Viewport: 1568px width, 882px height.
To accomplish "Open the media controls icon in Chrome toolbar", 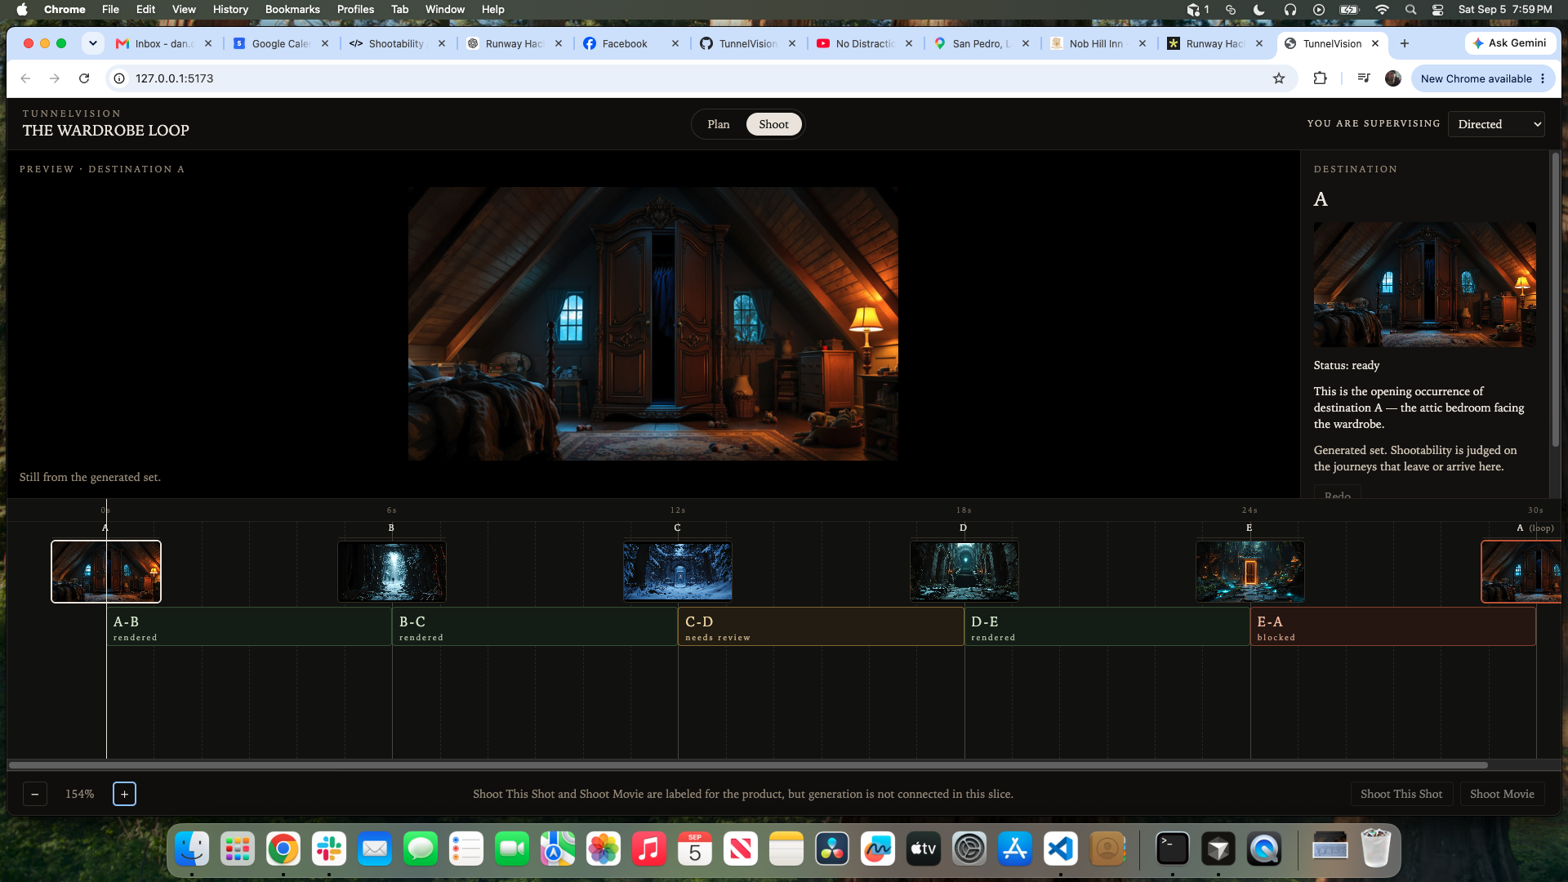I will (1363, 78).
